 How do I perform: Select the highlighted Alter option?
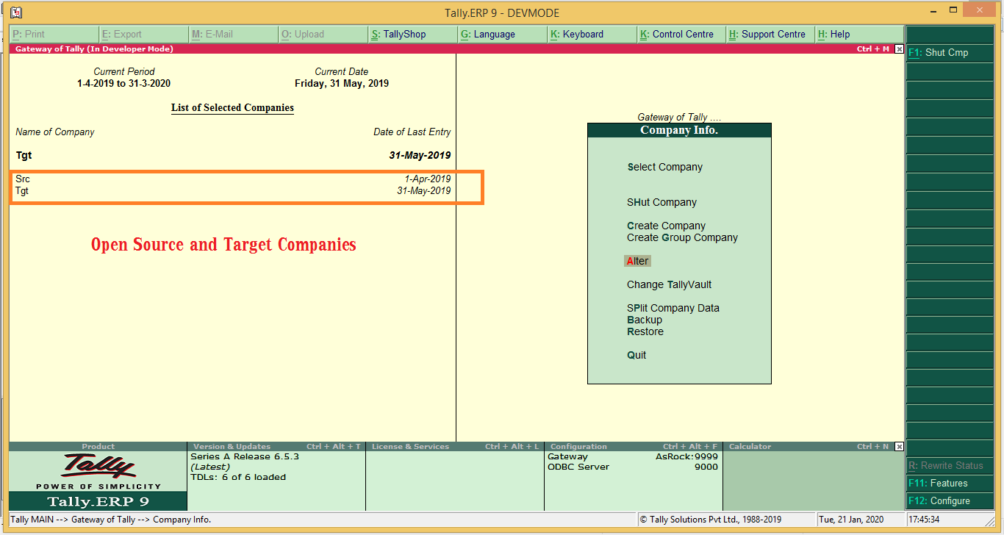pyautogui.click(x=637, y=261)
